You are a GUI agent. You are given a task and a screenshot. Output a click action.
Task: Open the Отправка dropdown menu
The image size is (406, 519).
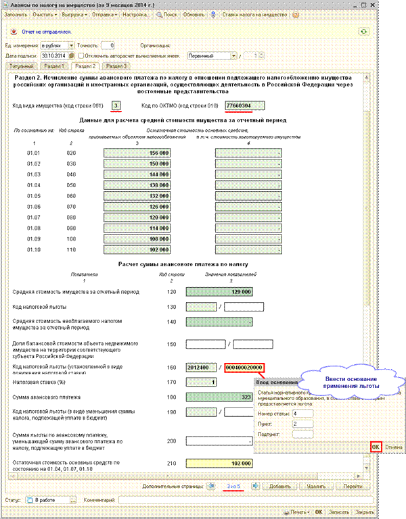(x=104, y=15)
